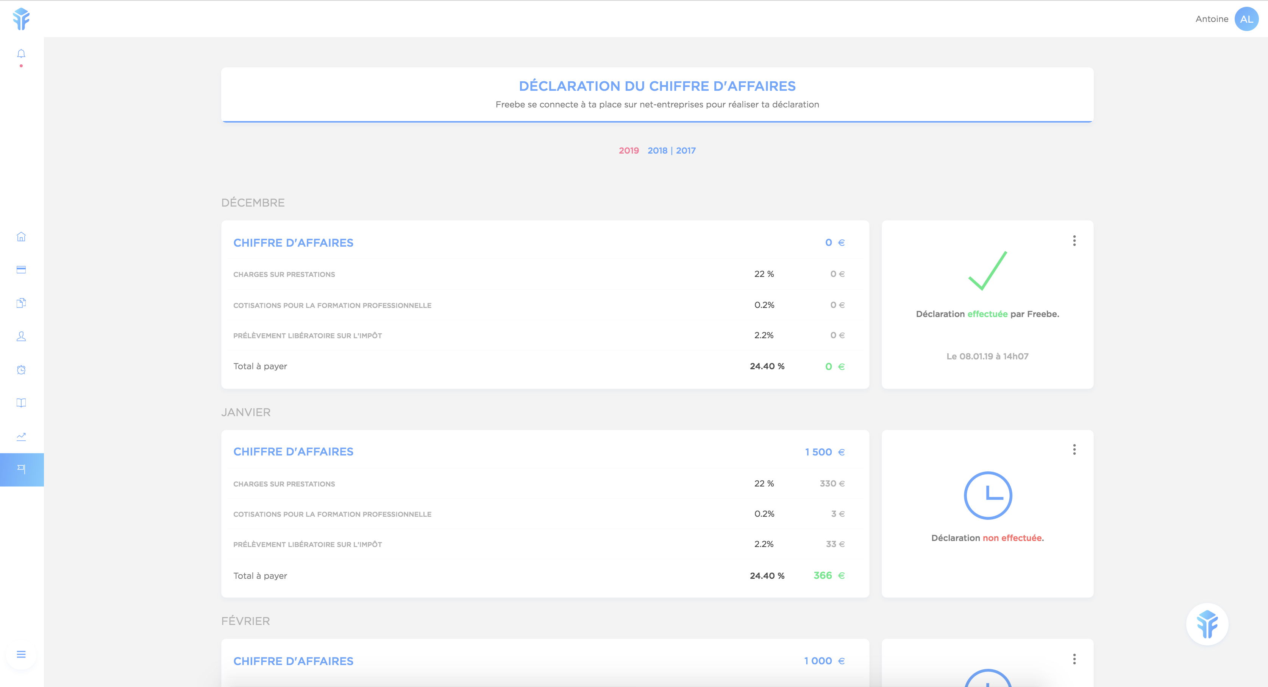Image resolution: width=1268 pixels, height=687 pixels.
Task: Click Janvier Total à payer label
Action: click(260, 575)
